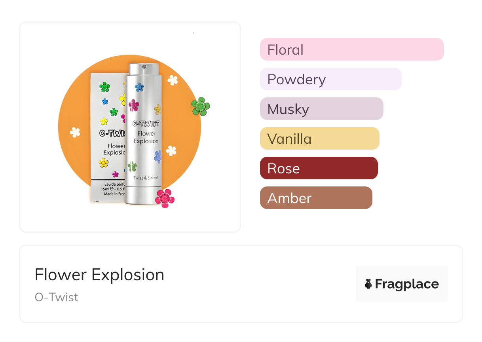
Task: Open the Flower Explosion title
Action: 99,275
